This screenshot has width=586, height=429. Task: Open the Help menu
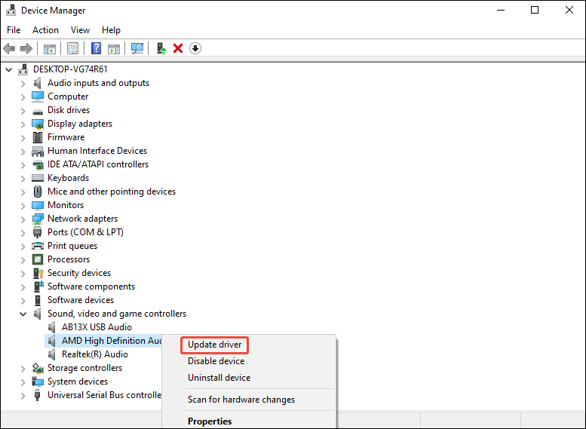(111, 30)
